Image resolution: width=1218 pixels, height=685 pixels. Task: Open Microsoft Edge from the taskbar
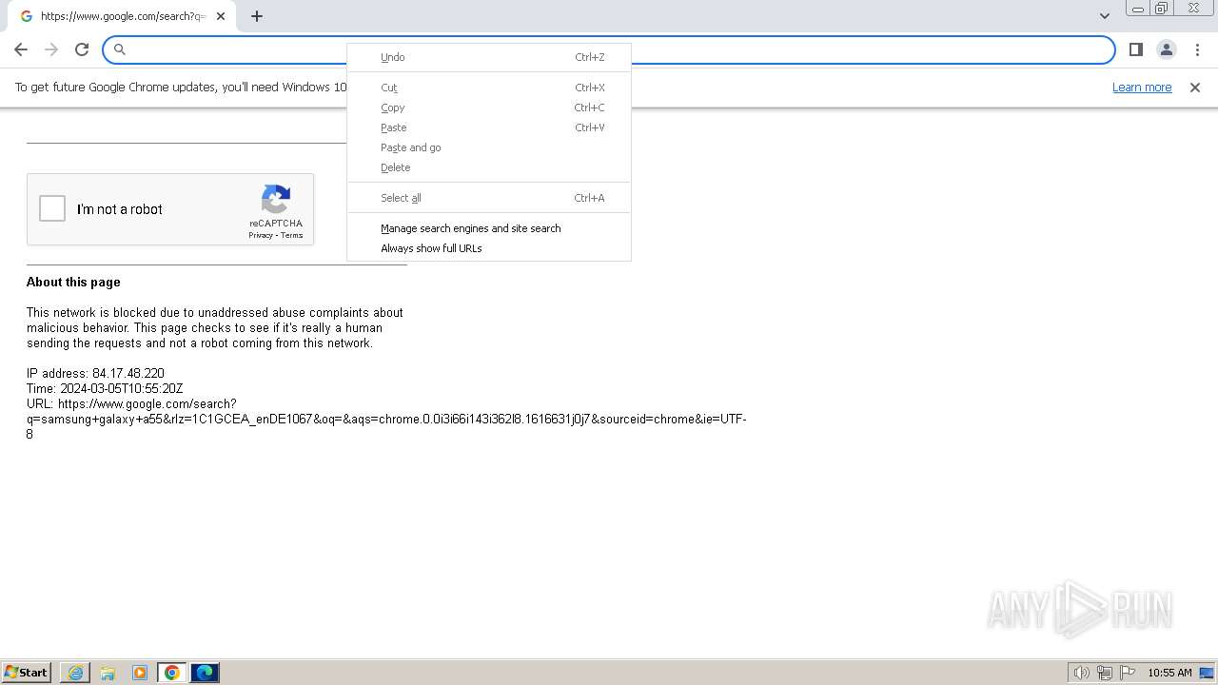[x=205, y=673]
